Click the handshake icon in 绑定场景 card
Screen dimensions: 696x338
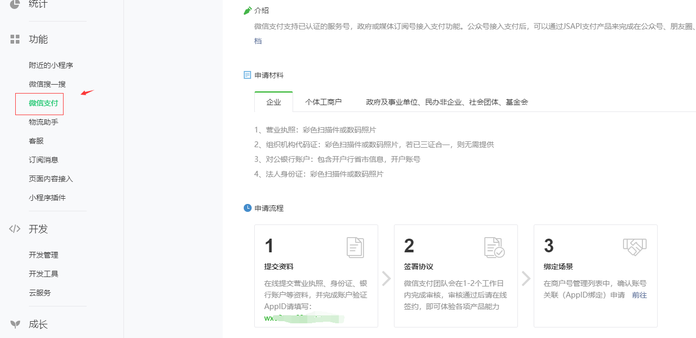coord(635,247)
